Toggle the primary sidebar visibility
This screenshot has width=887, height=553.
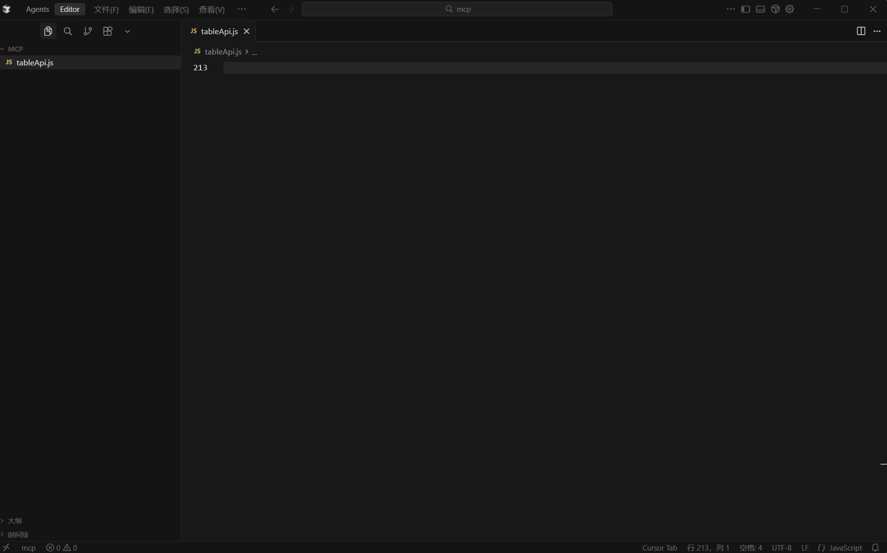[x=746, y=9]
